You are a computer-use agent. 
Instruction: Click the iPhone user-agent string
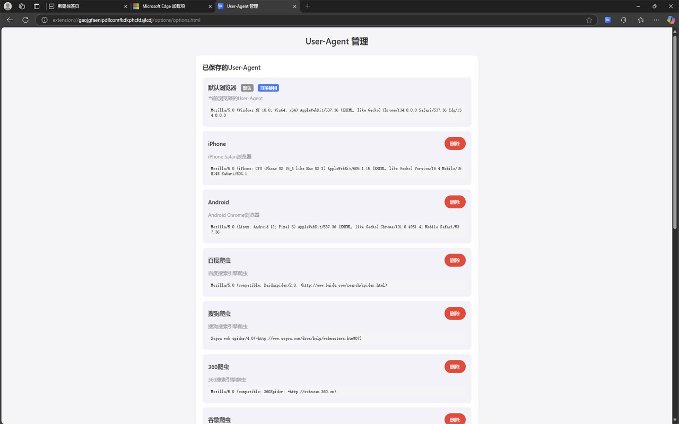click(336, 171)
